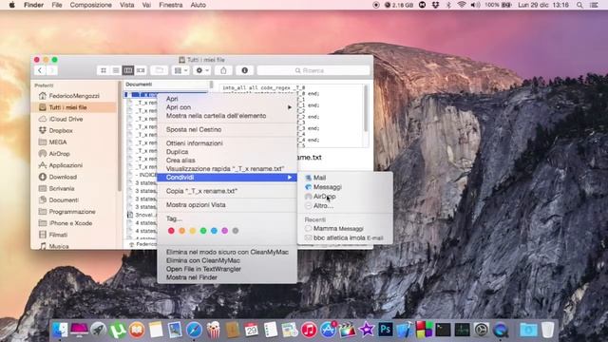Open Safari from the Dock

click(x=194, y=330)
